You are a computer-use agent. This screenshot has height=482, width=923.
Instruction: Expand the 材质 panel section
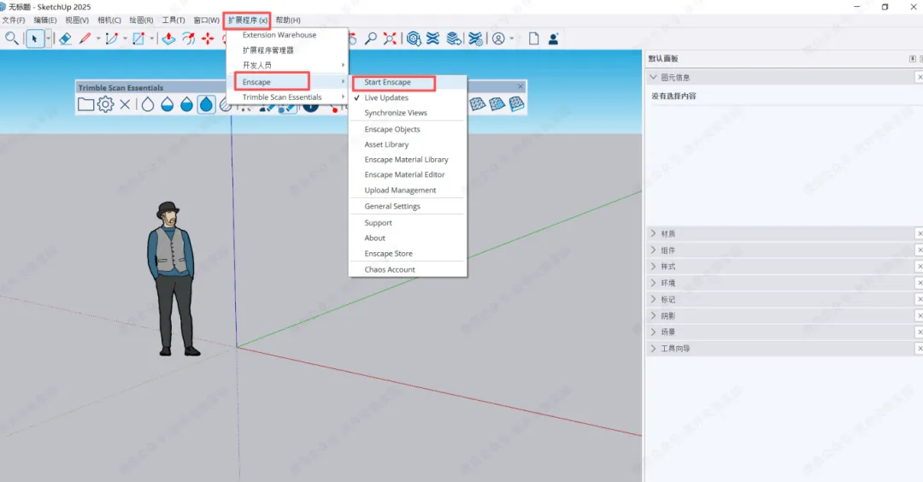click(653, 233)
